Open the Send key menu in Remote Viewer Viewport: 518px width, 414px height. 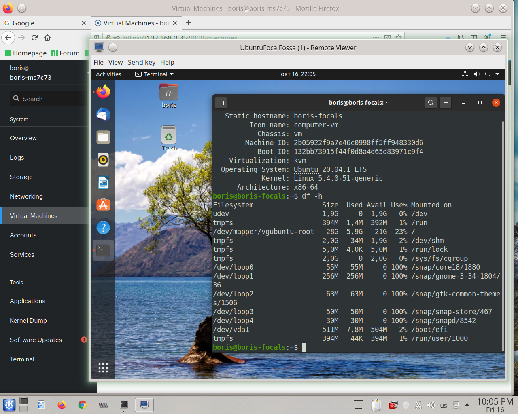coord(141,62)
